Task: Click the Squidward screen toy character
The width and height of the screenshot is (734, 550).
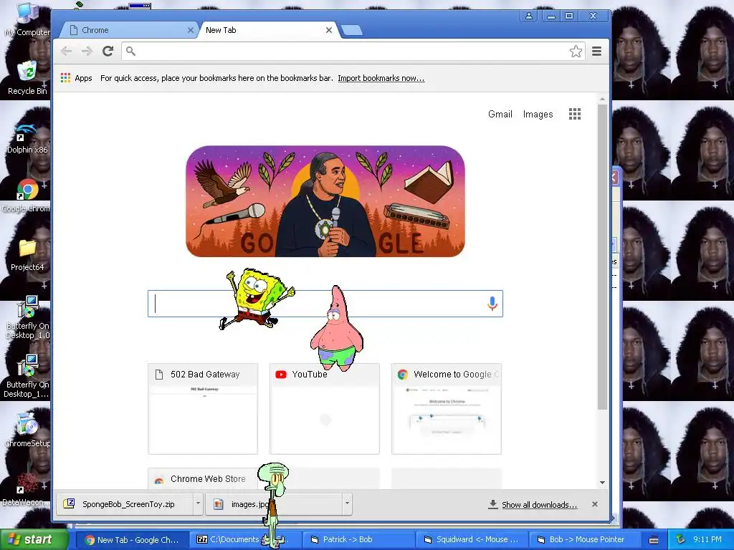Action: tap(274, 504)
